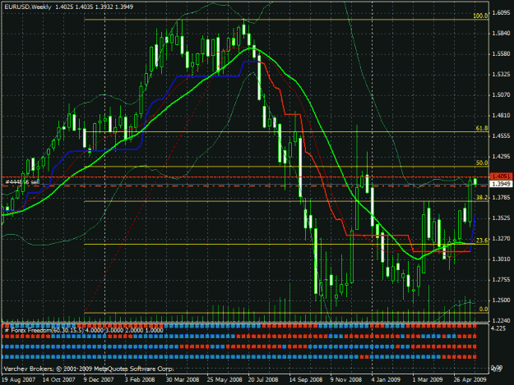
Task: Click price scale value 1.5325
Action: (502, 75)
